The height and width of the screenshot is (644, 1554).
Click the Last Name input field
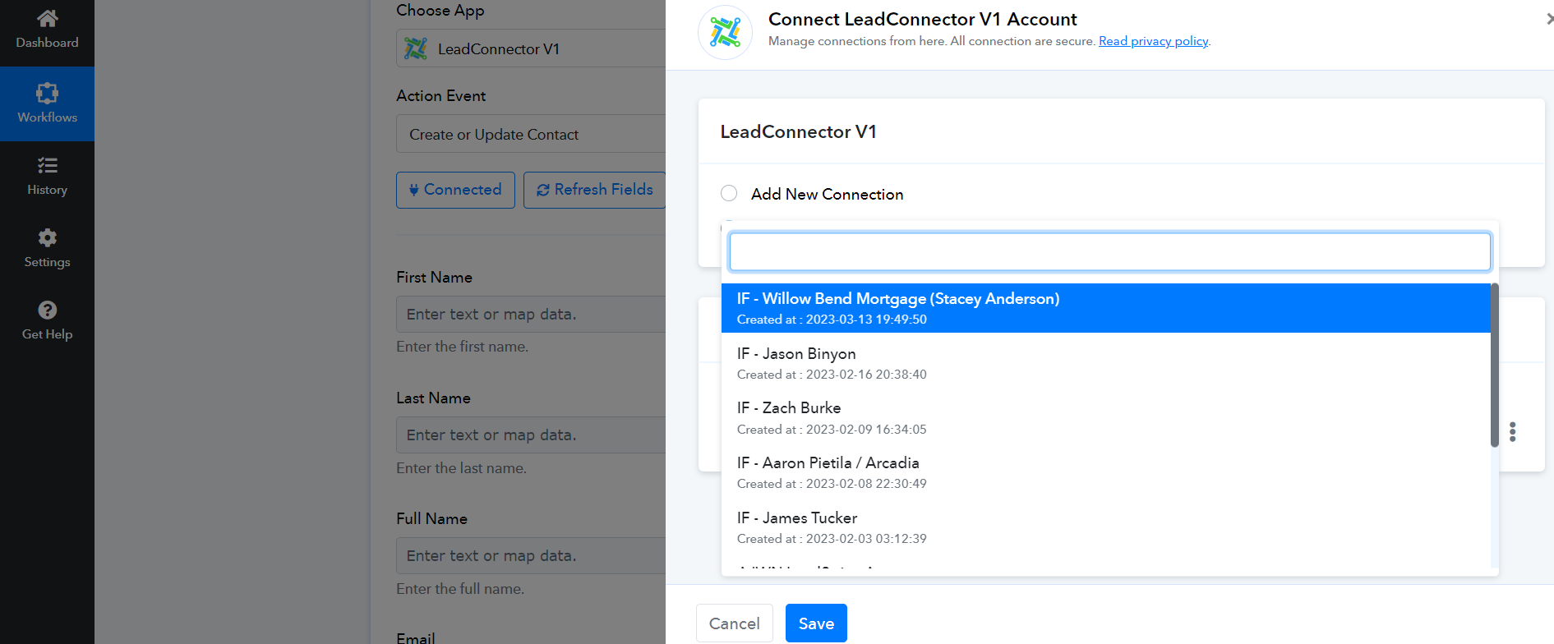tap(531, 435)
